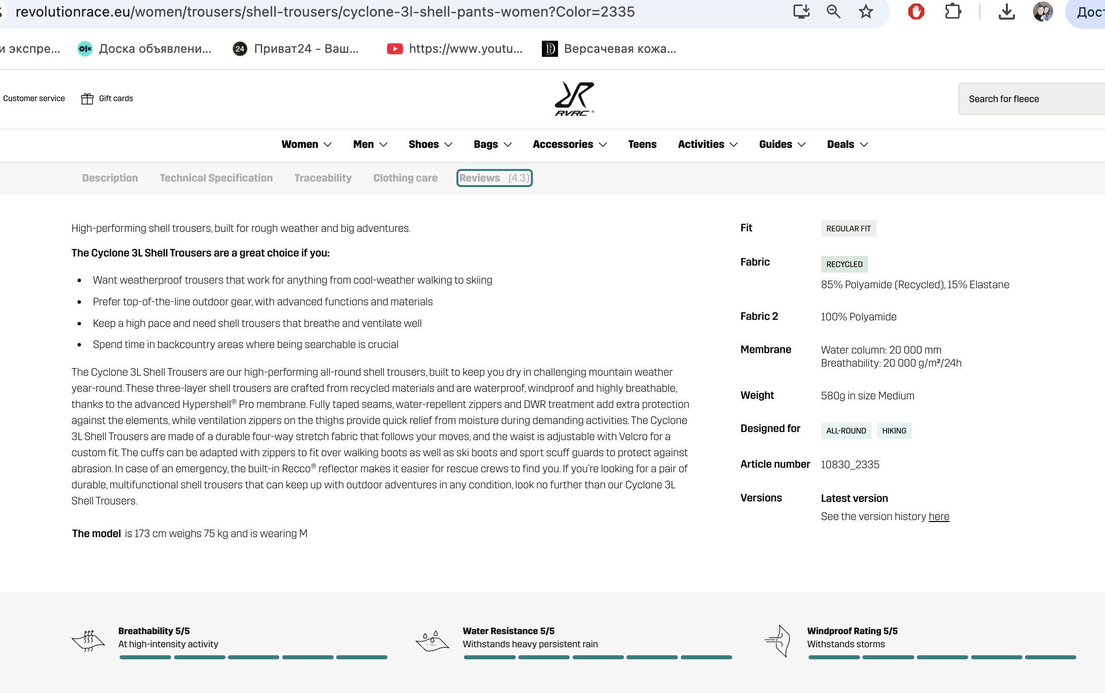Open the browser zoom magnifier icon
1105x693 pixels.
pyautogui.click(x=833, y=12)
